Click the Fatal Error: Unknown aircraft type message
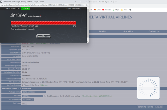The width and height of the screenshot is (167, 110). [x=24, y=26]
